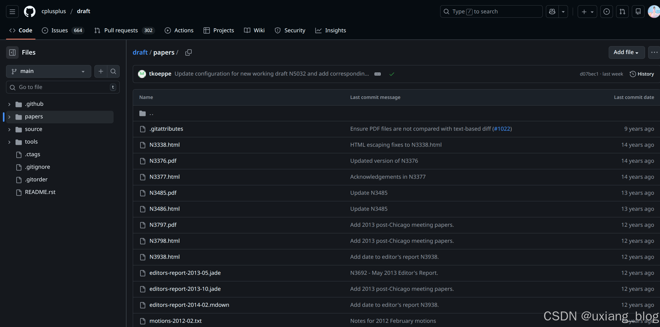Copy the papers path with copy icon
Viewport: 660px width, 327px height.
[x=188, y=52]
